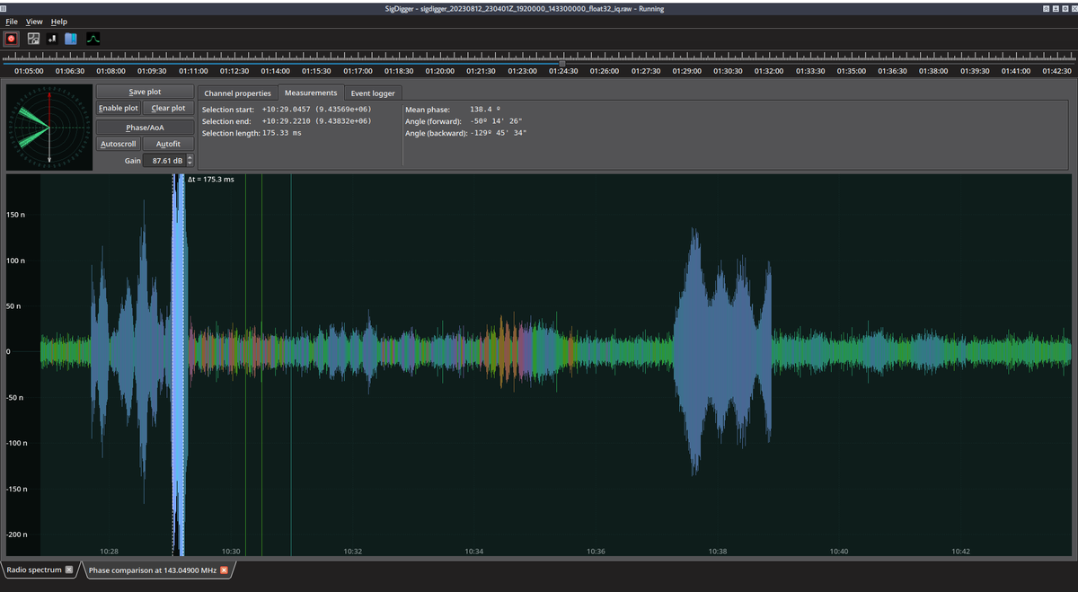This screenshot has width=1078, height=592.
Task: Click the green spectrum curve toolbar icon
Action: 93,39
